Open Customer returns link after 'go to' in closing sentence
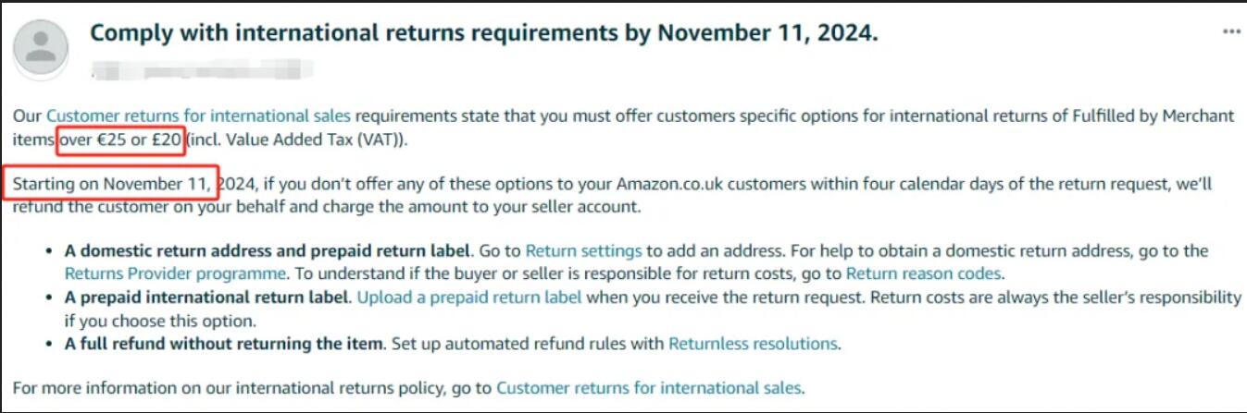The height and width of the screenshot is (413, 1247). 649,388
